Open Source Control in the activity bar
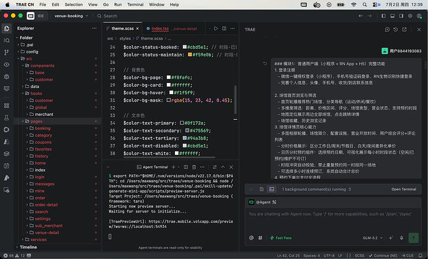 click(7, 52)
